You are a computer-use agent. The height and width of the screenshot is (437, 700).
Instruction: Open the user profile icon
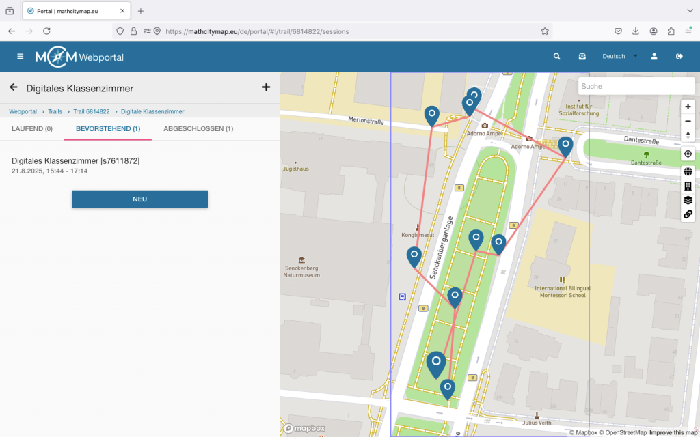(654, 57)
